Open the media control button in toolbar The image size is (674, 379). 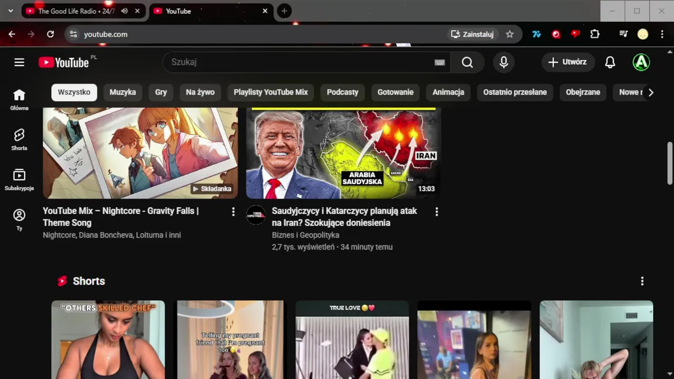point(623,34)
